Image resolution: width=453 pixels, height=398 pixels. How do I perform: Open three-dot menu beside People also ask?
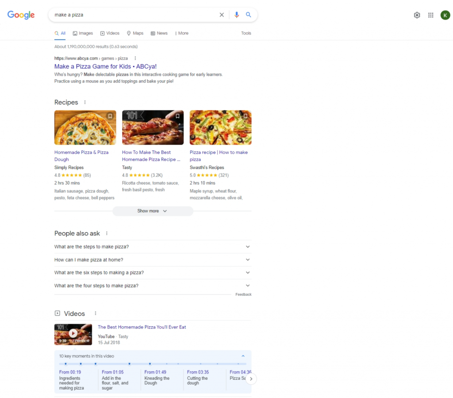(107, 233)
